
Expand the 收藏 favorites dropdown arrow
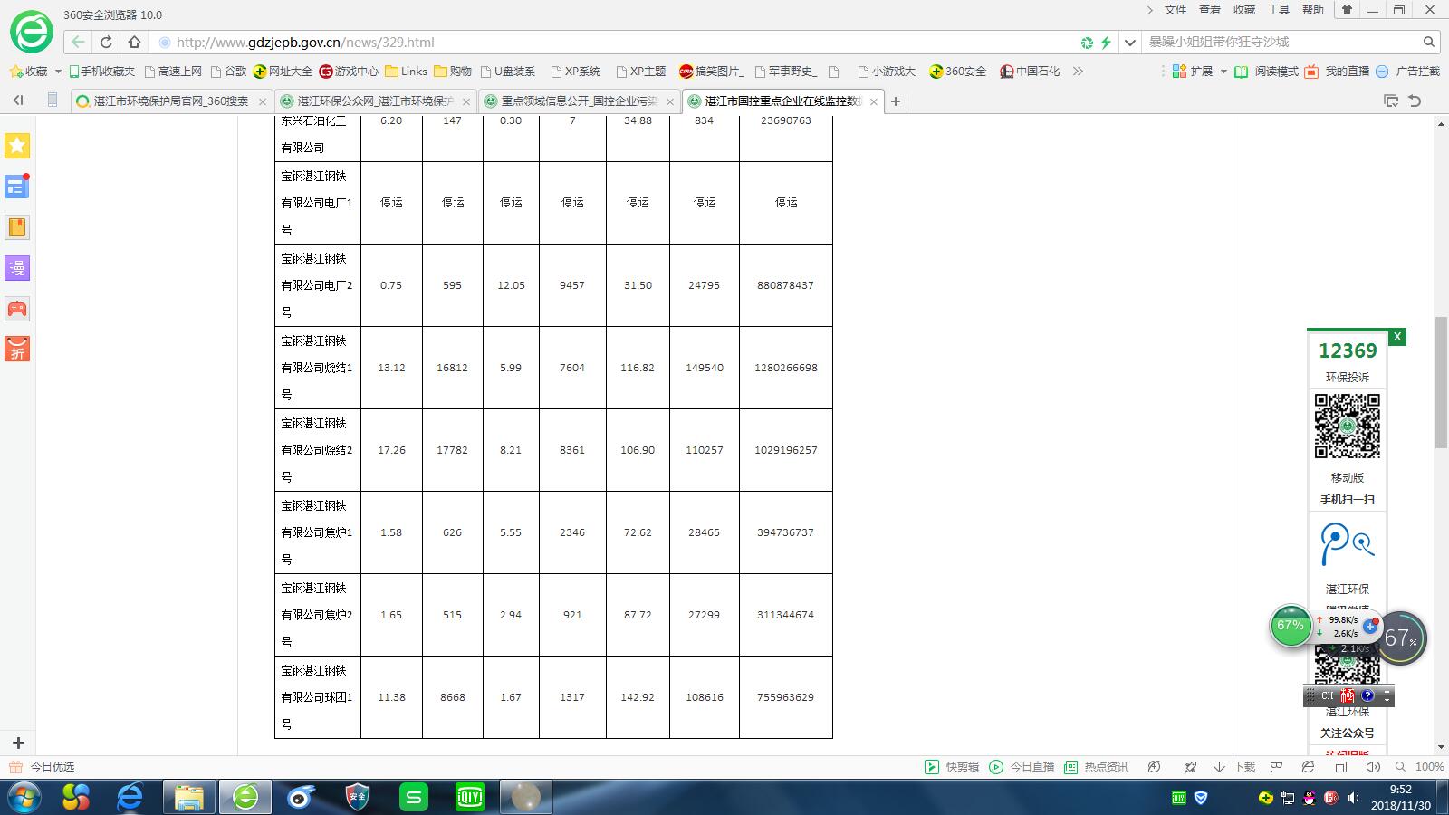[59, 72]
